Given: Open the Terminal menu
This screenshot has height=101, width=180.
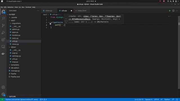Looking at the screenshot, I should 28,7.
